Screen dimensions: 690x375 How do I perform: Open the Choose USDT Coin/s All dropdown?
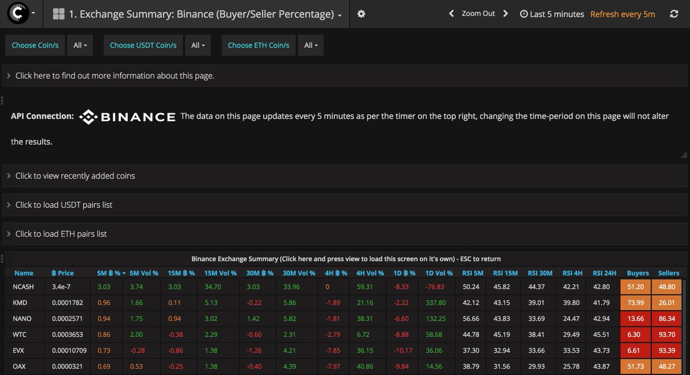[x=198, y=45]
